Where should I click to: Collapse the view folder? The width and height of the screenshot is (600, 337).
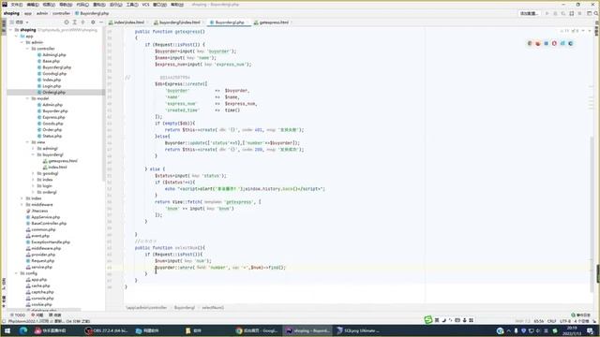[x=27, y=142]
